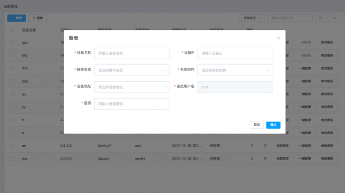Click the trash icon in ee row
Viewport: 345px width, 193px height.
[x=265, y=146]
